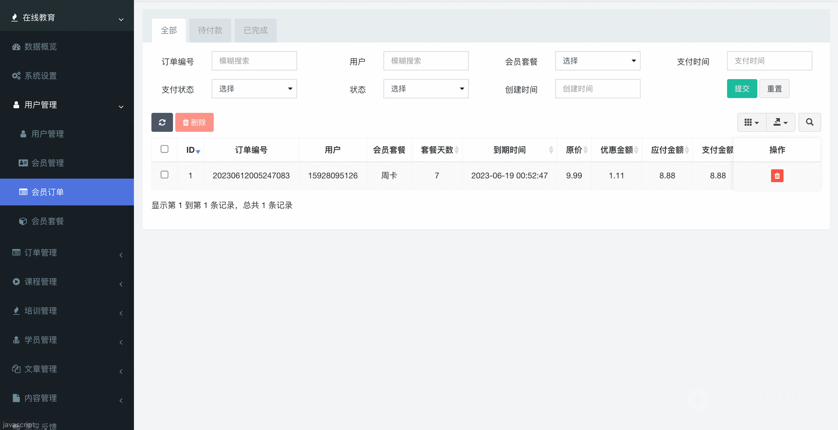The width and height of the screenshot is (838, 430).
Task: Click the 支付时间 date input field
Action: click(x=769, y=61)
